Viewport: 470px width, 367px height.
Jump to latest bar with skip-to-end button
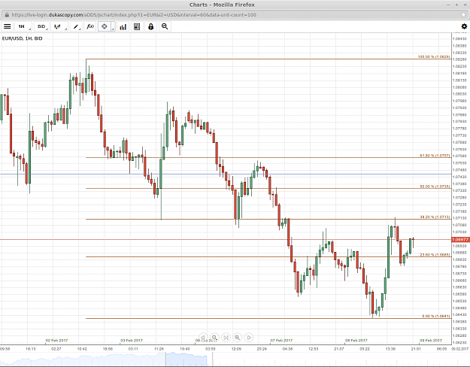(x=226, y=338)
